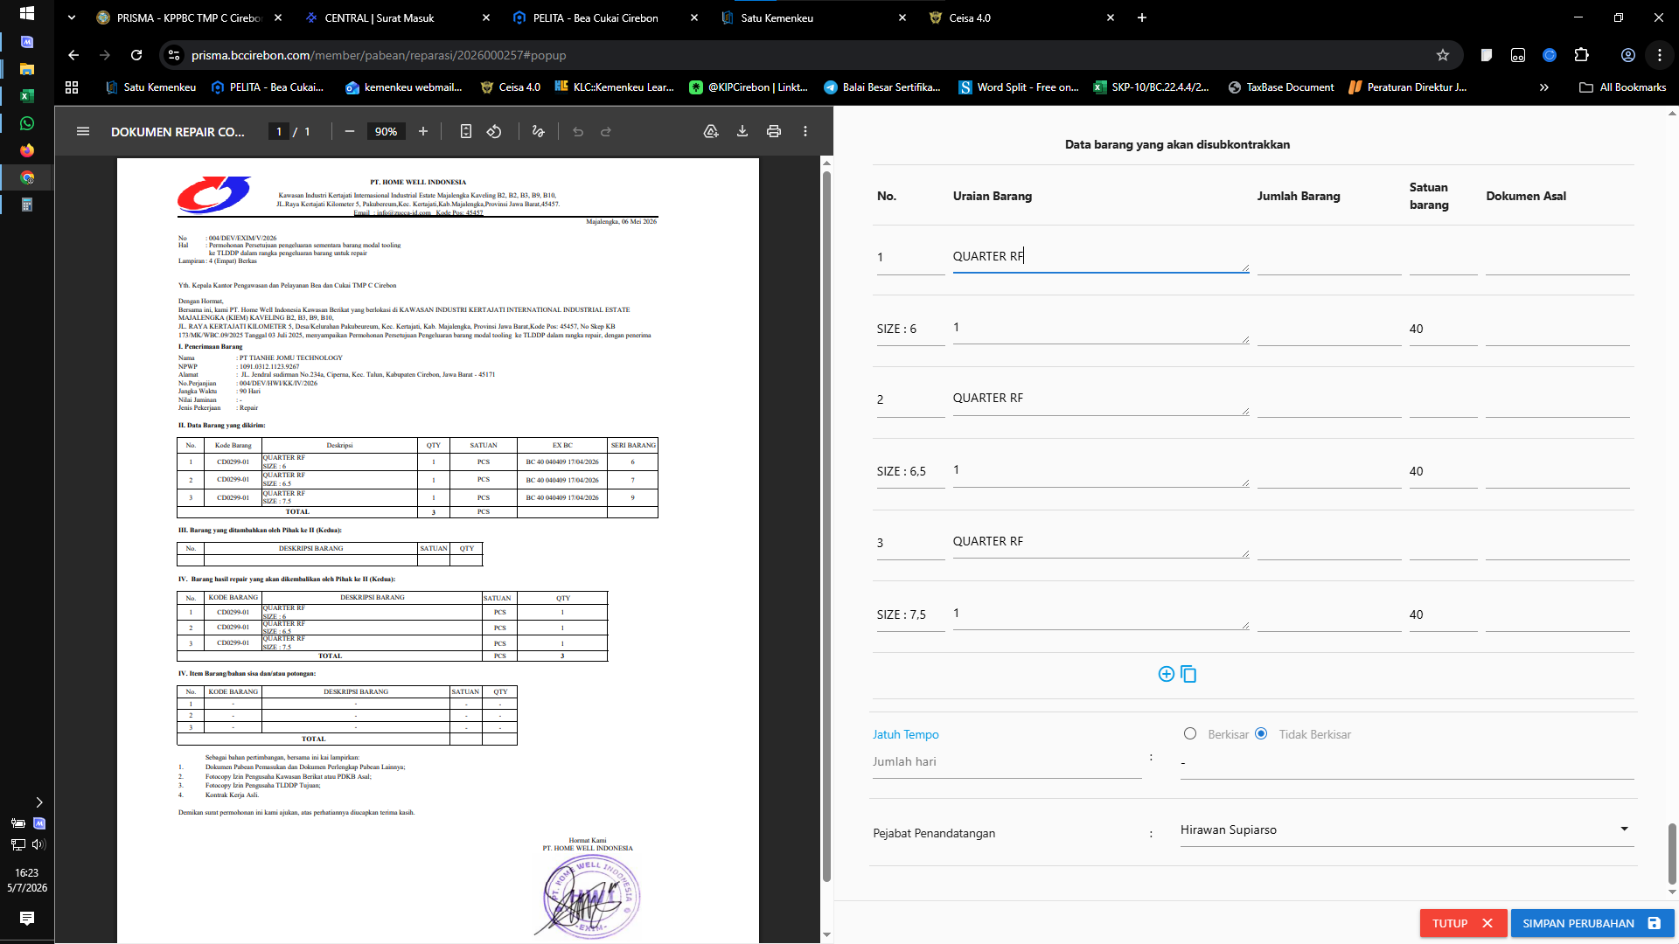Edit row 3 Uraian Barang field
The height and width of the screenshot is (944, 1679).
(x=1101, y=542)
